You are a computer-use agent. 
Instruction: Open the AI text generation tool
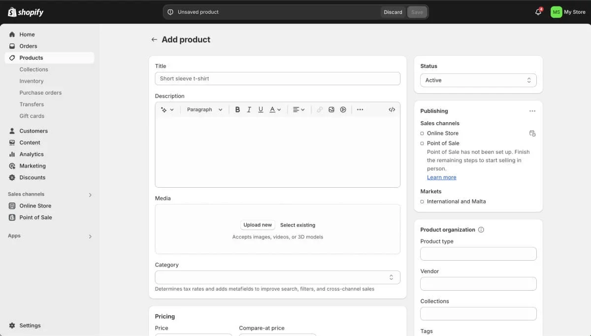click(x=164, y=109)
